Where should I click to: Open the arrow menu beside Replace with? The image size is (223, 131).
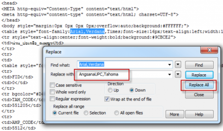178,74
